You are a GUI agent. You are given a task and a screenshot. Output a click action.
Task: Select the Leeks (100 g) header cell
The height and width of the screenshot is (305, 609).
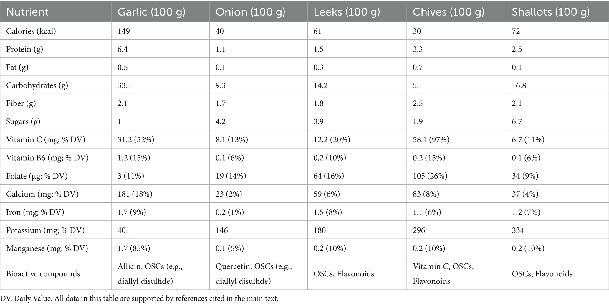(x=347, y=12)
